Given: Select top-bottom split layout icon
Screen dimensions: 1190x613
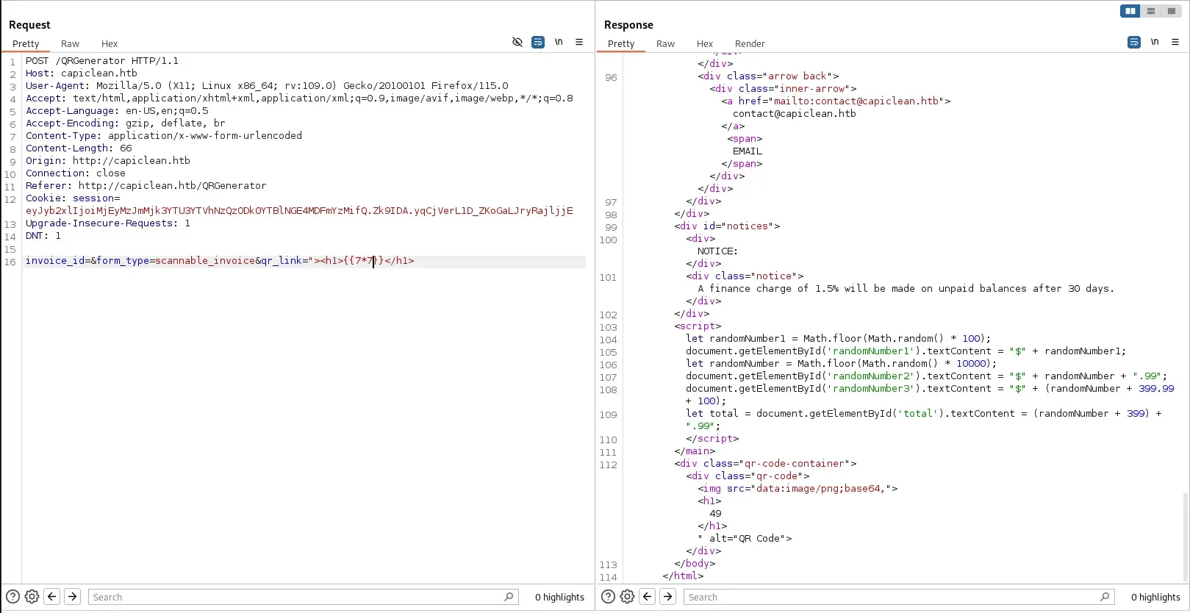Looking at the screenshot, I should 1151,11.
